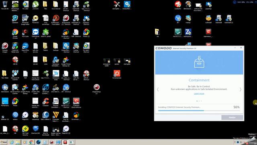Launch TeamViewer 12 desktop shortcut
257x145 pixels.
click(x=35, y=34)
